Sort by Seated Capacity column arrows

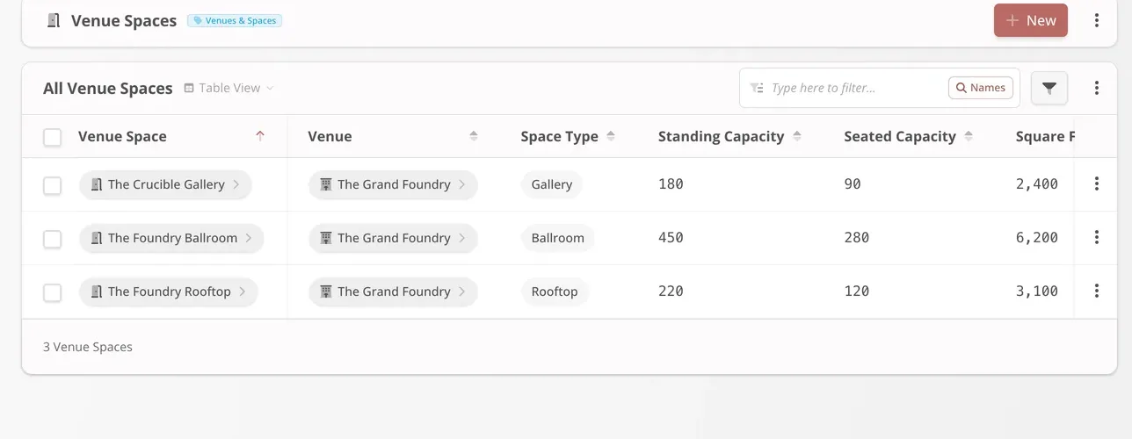point(969,136)
